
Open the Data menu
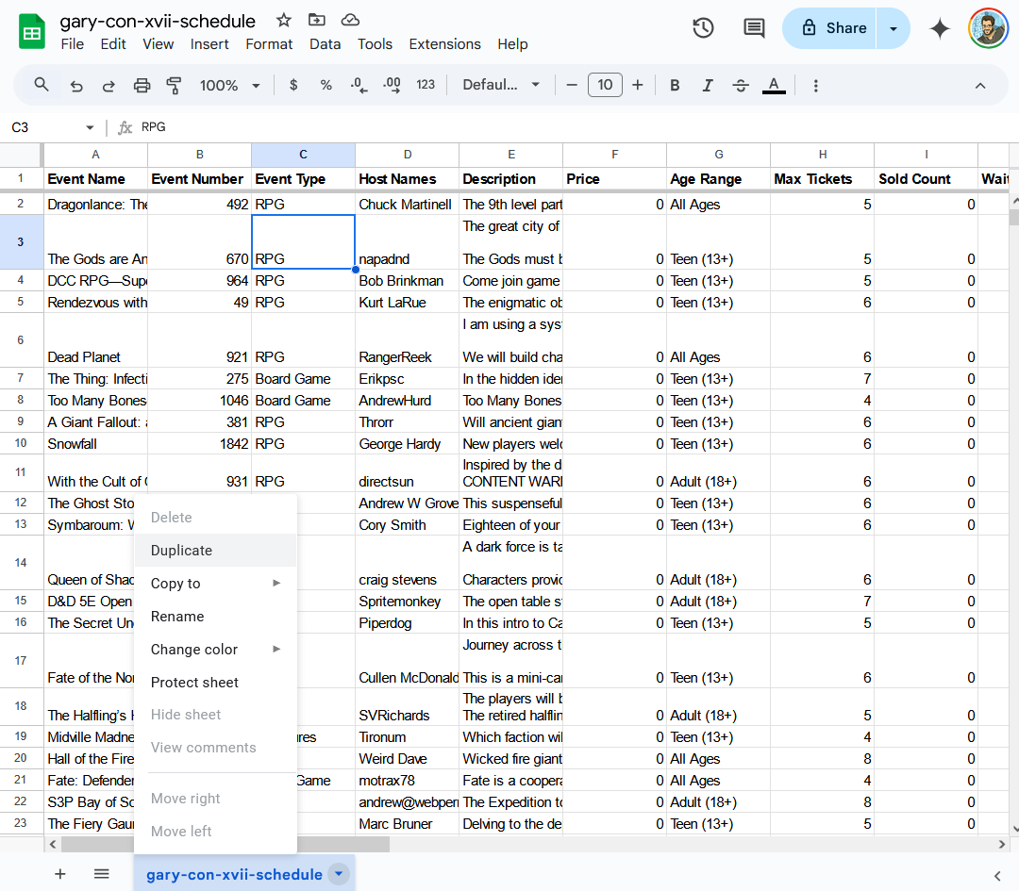coord(325,44)
